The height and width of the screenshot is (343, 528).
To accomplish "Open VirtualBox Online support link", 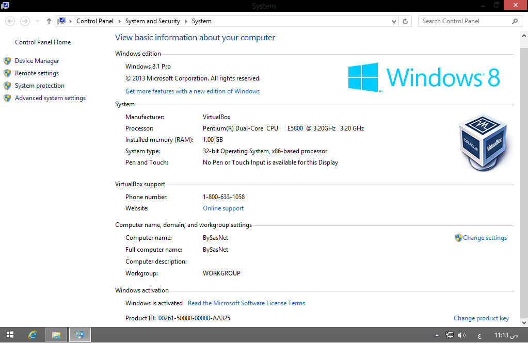I will click(223, 208).
